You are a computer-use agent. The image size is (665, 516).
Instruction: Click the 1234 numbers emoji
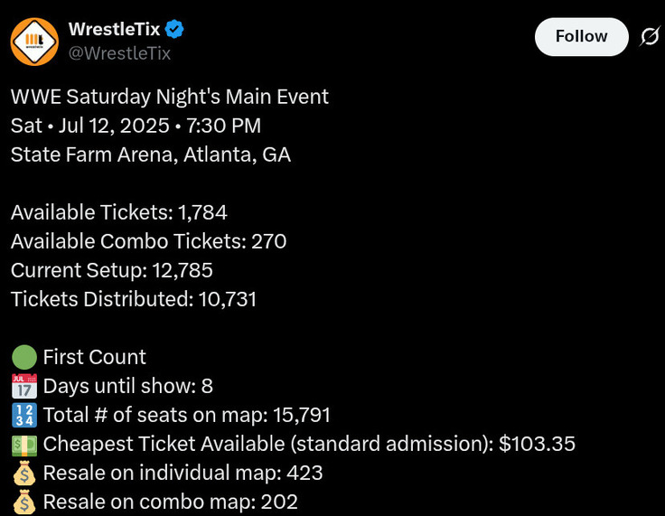pos(24,415)
